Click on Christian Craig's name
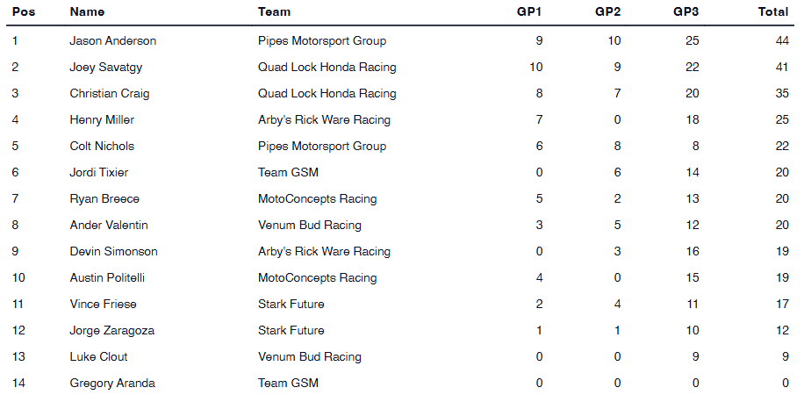This screenshot has height=402, width=804. pyautogui.click(x=110, y=94)
